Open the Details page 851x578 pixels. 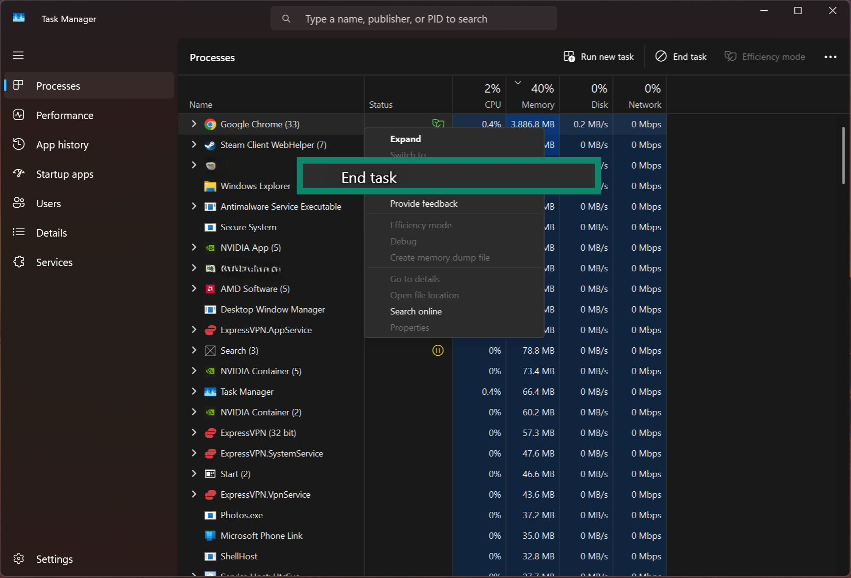click(51, 233)
